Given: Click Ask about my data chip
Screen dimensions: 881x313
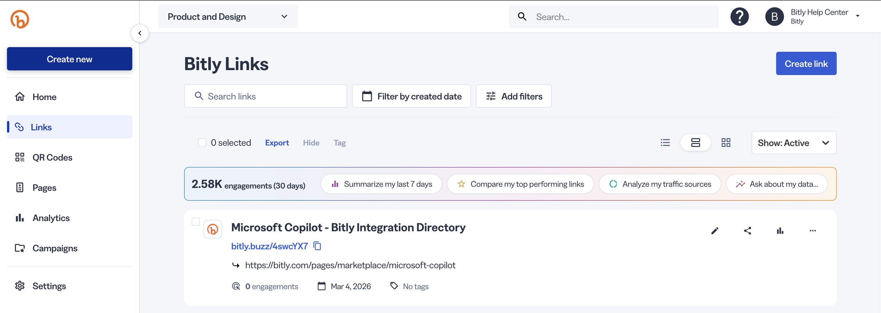Looking at the screenshot, I should point(777,184).
